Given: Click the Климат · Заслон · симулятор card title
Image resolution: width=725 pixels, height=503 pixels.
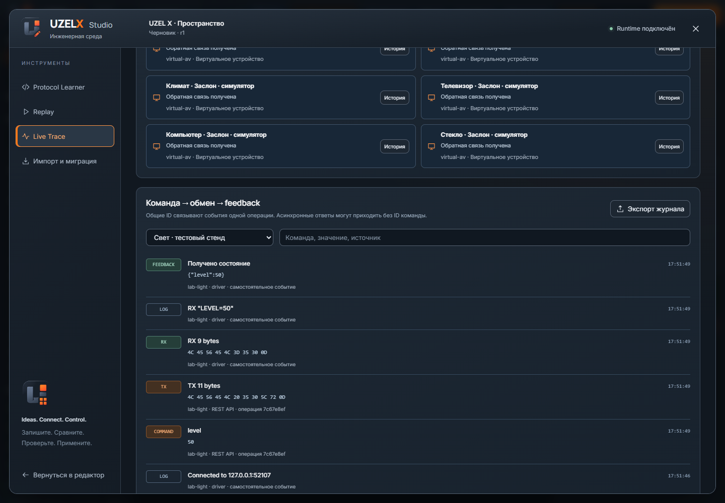Looking at the screenshot, I should (x=210, y=86).
